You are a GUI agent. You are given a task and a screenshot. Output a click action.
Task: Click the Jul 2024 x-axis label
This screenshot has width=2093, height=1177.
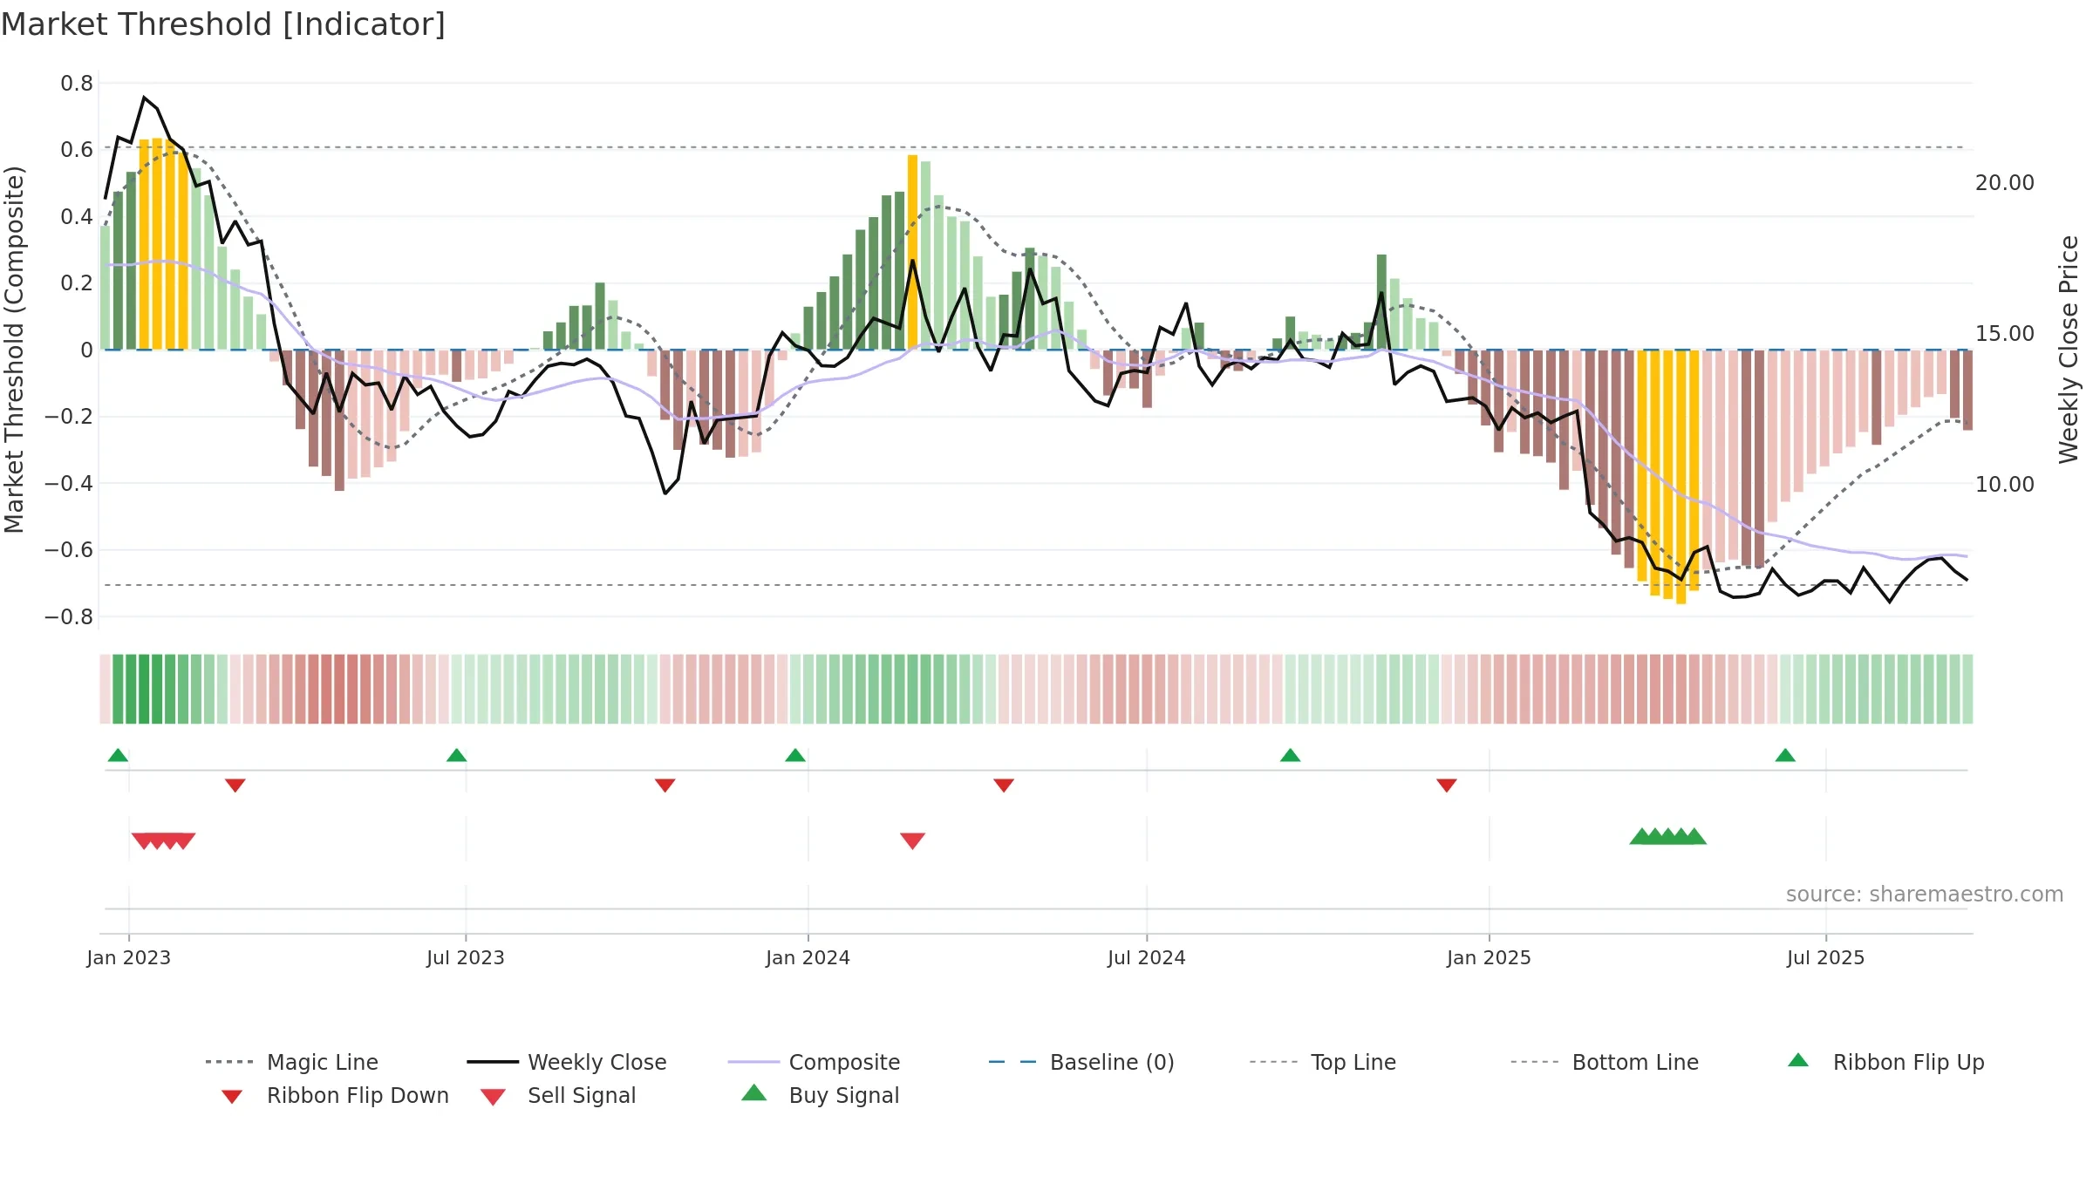1147,957
